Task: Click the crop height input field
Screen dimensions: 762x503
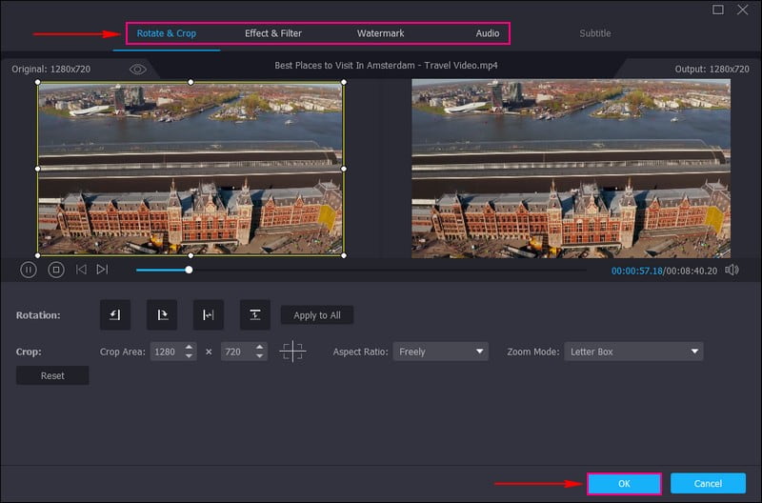Action: click(231, 352)
